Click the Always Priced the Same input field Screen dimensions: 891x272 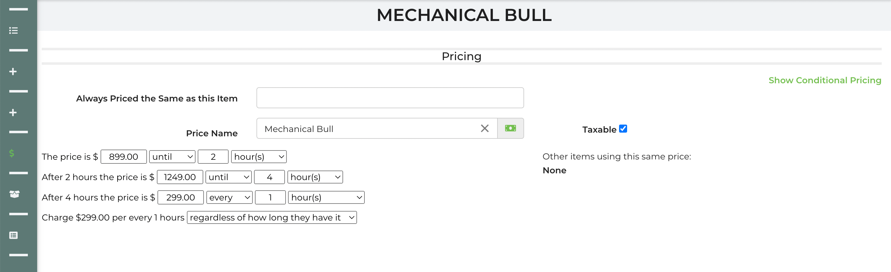[390, 98]
